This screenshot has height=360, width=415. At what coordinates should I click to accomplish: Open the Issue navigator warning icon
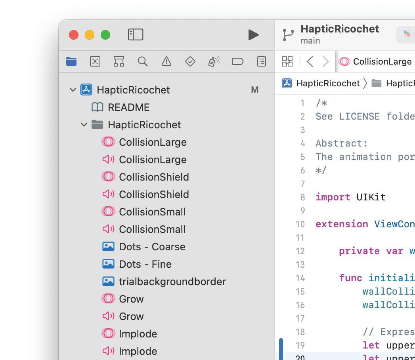(x=166, y=61)
